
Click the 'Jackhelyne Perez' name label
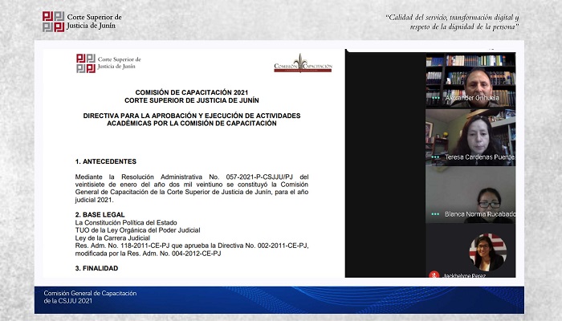coord(465,275)
